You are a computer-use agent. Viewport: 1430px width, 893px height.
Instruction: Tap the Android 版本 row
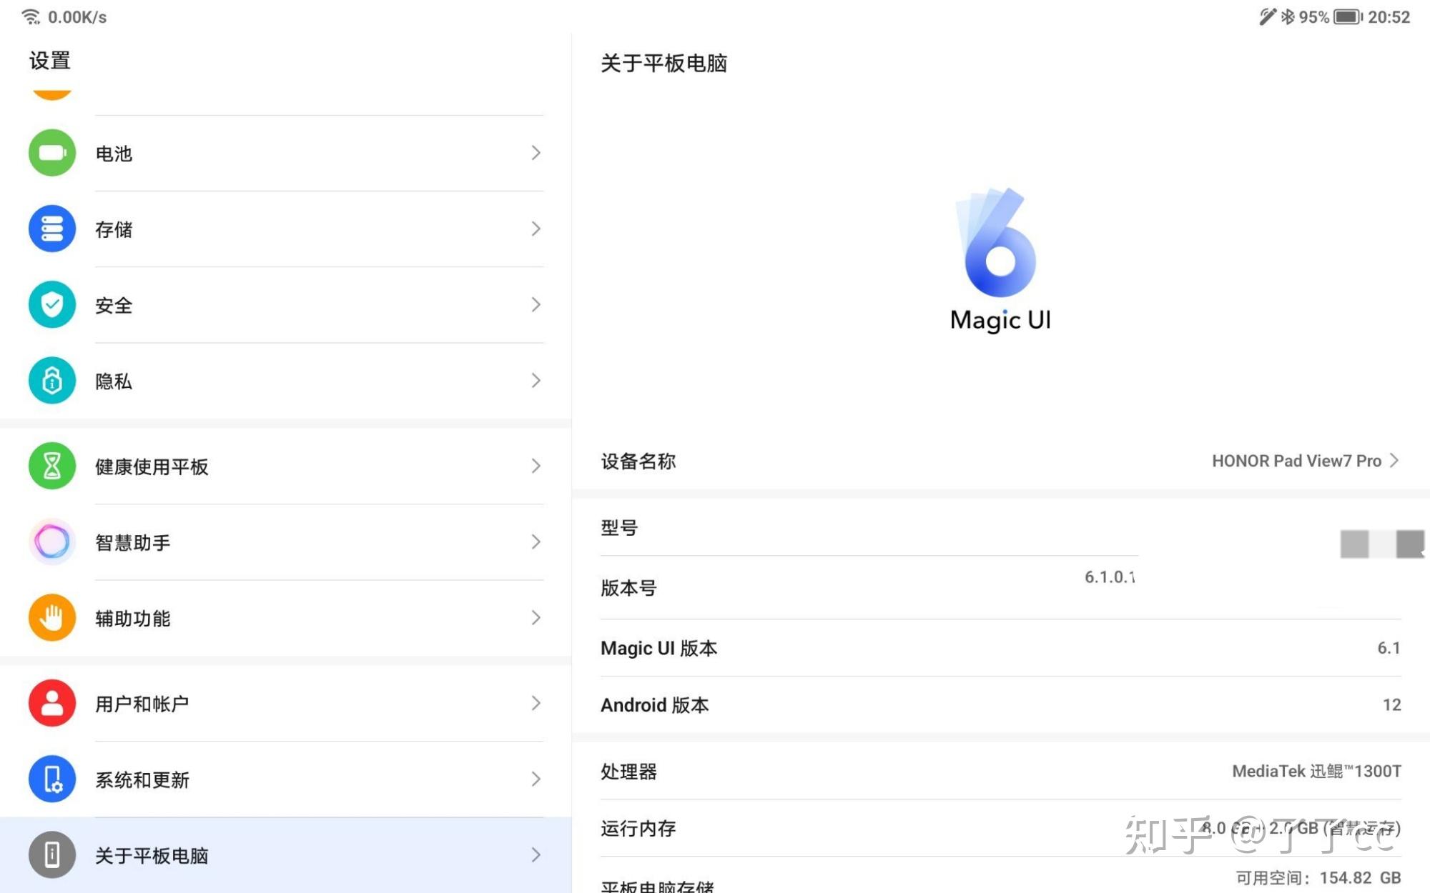pyautogui.click(x=1001, y=705)
